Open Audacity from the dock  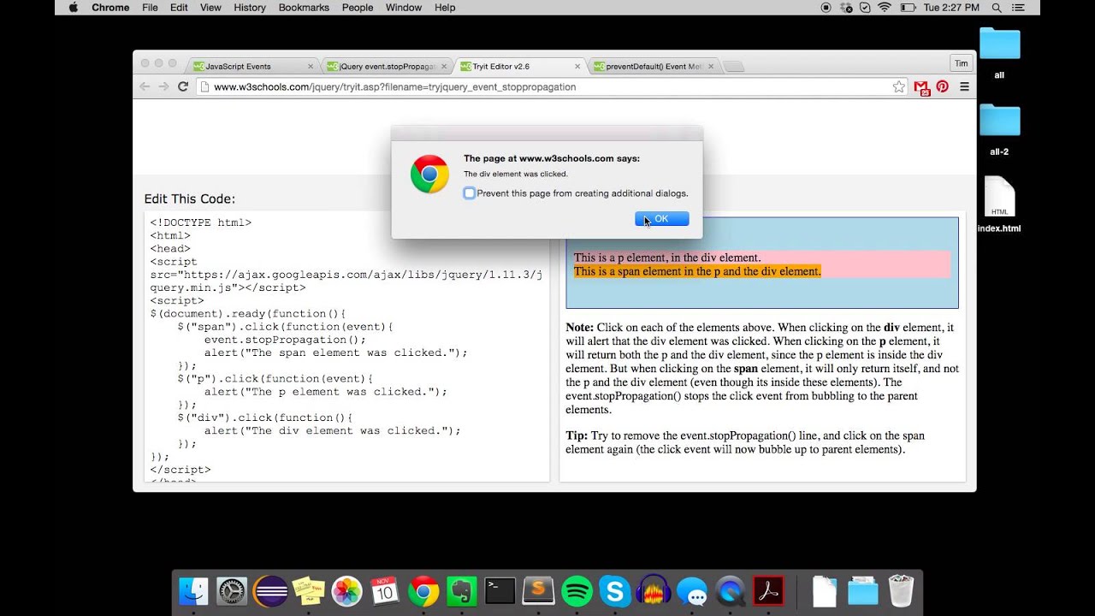pyautogui.click(x=654, y=591)
